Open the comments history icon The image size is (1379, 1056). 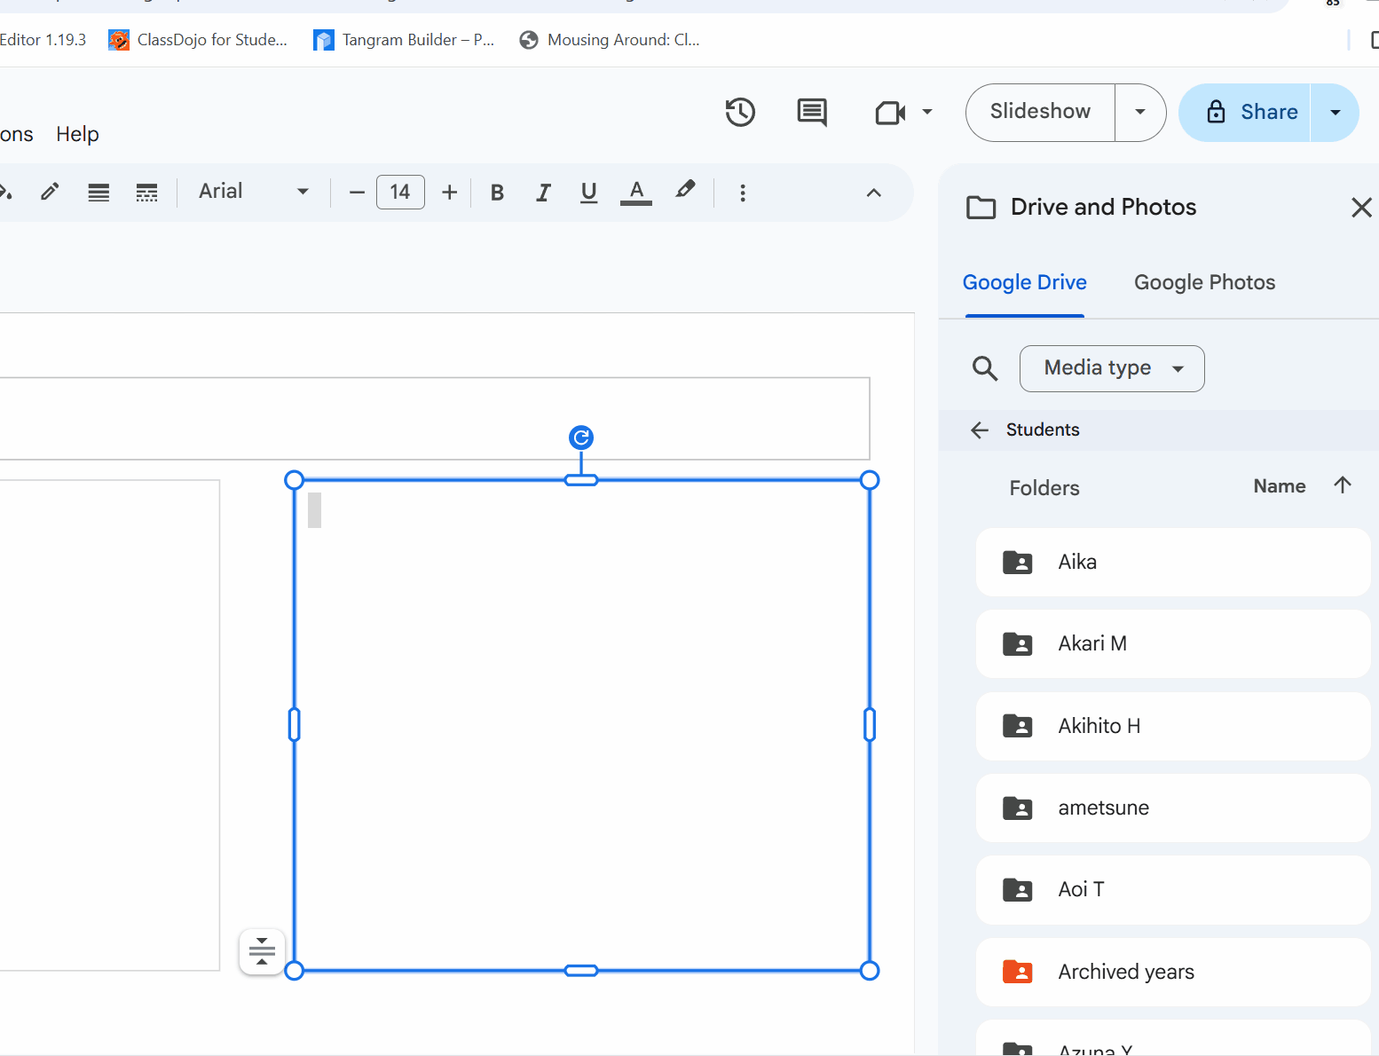pyautogui.click(x=812, y=113)
